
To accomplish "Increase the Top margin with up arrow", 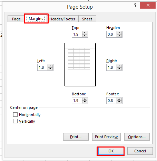I will click(85, 33).
